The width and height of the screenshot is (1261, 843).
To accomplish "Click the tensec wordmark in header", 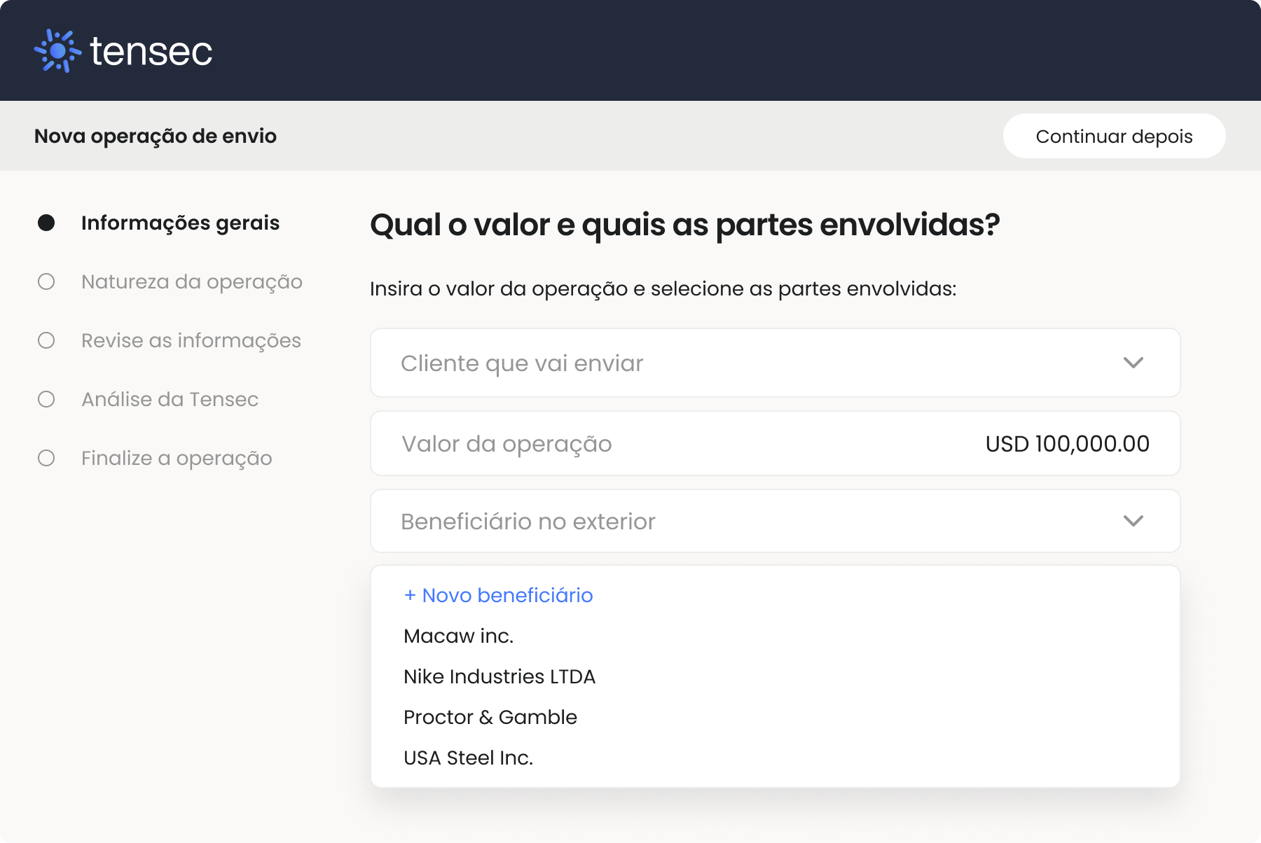I will coord(151,52).
